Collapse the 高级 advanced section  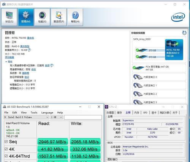(6, 62)
